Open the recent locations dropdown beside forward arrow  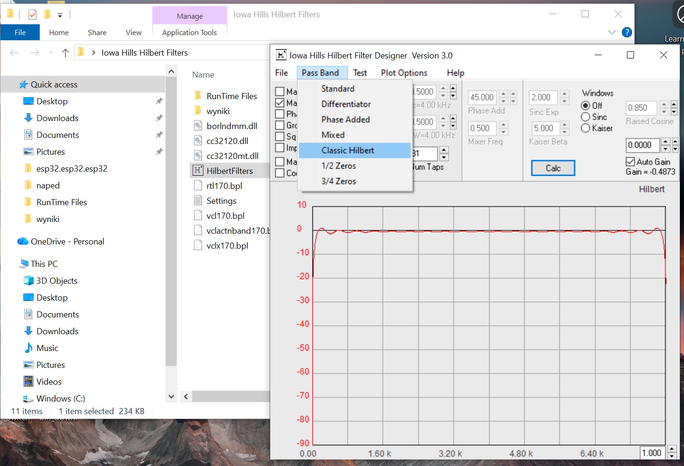pyautogui.click(x=51, y=53)
